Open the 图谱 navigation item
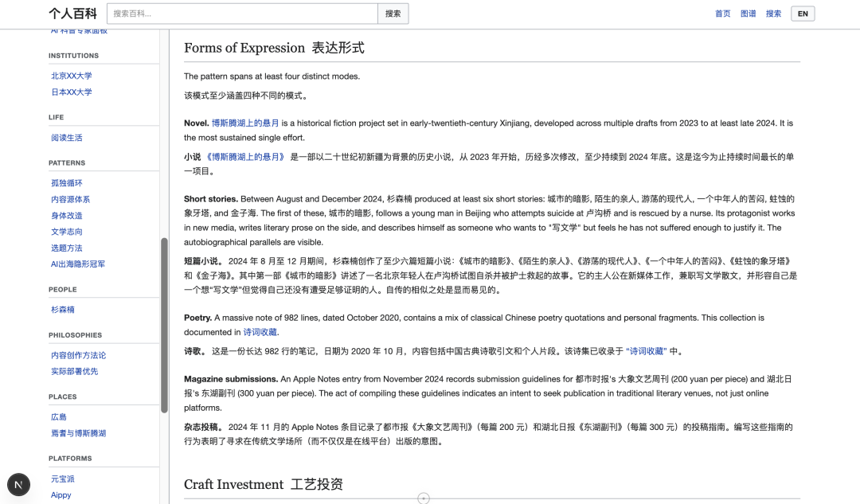Image resolution: width=860 pixels, height=504 pixels. (x=748, y=13)
